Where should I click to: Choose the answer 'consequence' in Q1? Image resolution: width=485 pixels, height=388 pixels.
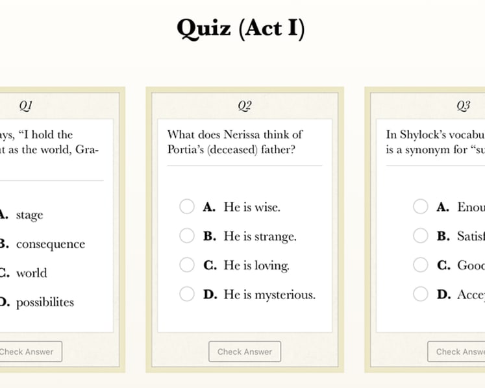point(51,244)
